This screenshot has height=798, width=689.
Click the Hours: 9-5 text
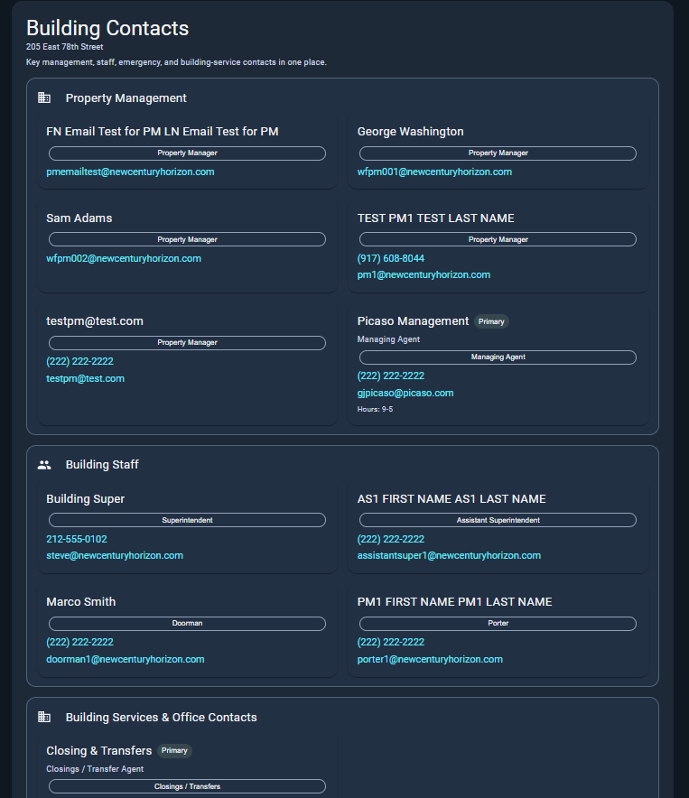click(x=375, y=409)
